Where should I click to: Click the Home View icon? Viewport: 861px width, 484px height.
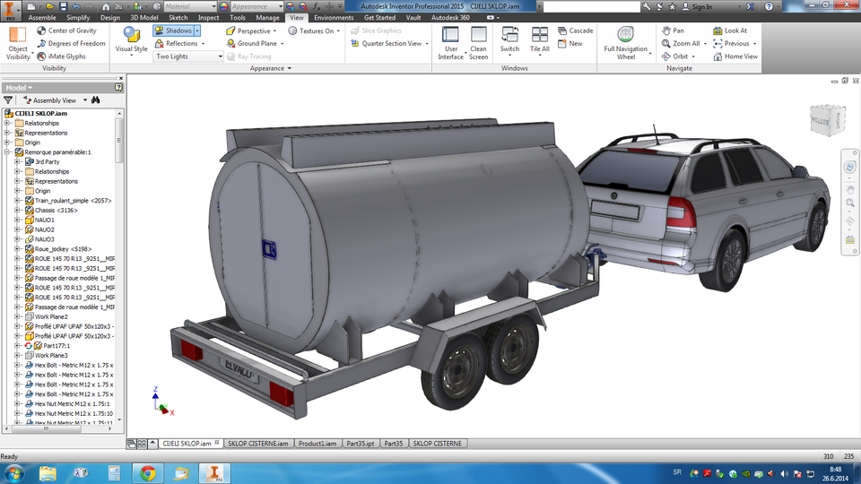pyautogui.click(x=717, y=56)
